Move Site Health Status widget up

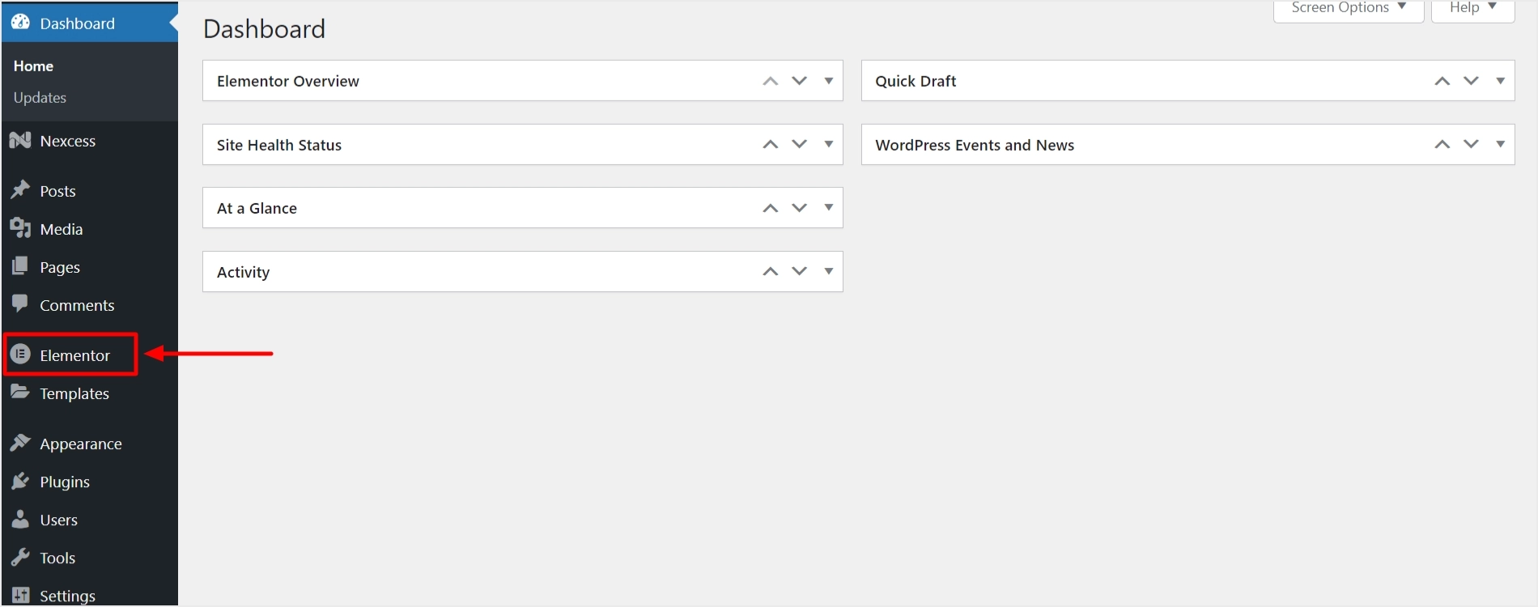coord(771,144)
